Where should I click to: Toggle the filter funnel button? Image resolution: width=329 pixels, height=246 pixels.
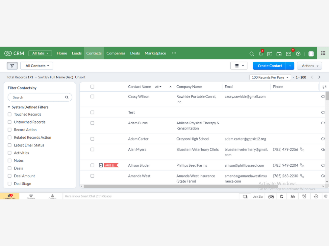pos(12,66)
